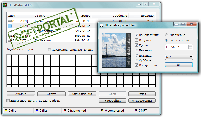Viewport: 201px width, 117px height.
Task: Click the yellow compressed legend square
Action: [102, 110]
